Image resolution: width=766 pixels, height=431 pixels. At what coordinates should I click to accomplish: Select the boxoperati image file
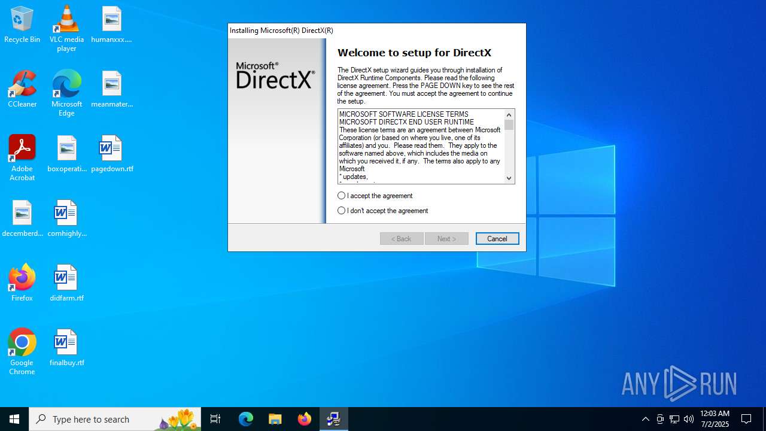coord(66,154)
